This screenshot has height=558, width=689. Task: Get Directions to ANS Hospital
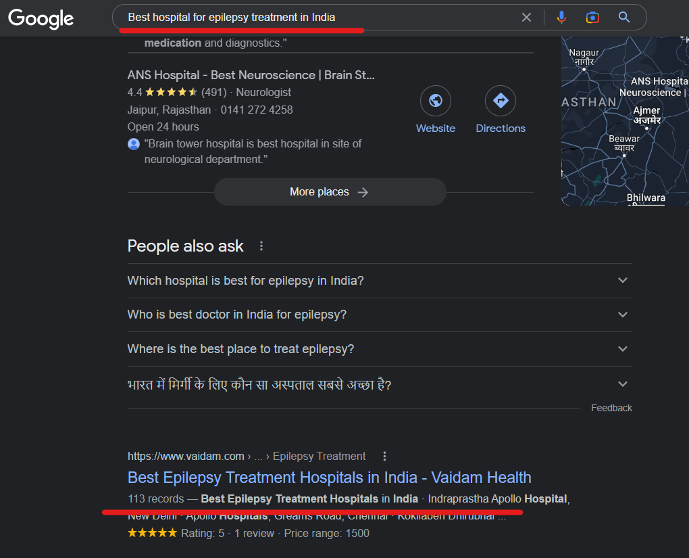point(501,101)
